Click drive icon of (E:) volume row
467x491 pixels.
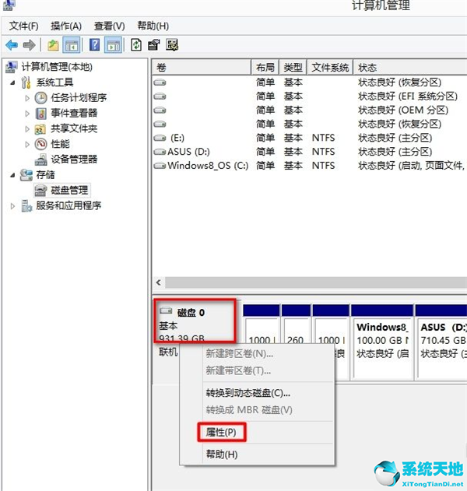coord(160,138)
